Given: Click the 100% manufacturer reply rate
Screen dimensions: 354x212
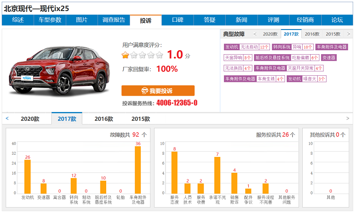Looking at the screenshot, I should click(167, 69).
